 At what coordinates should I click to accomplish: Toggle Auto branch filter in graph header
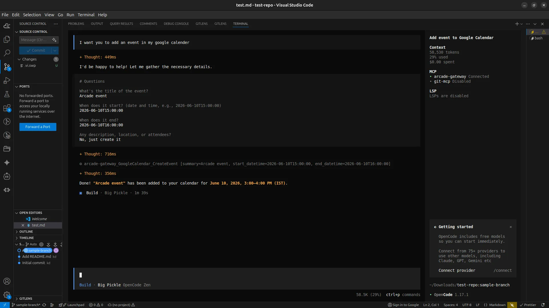[x=31, y=244]
